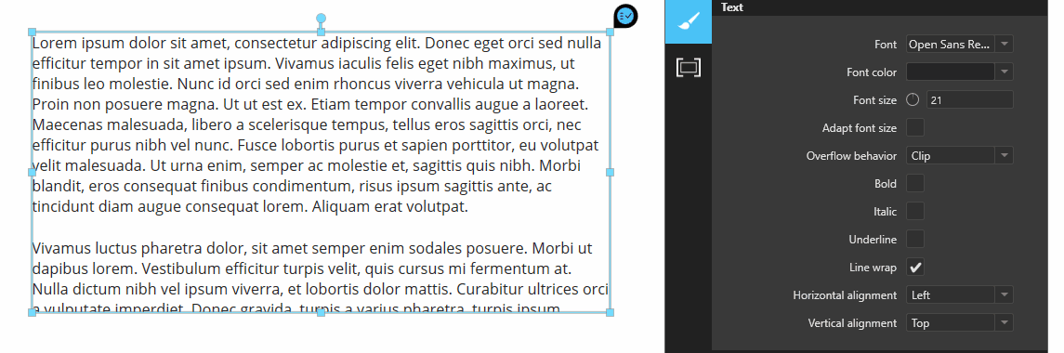The width and height of the screenshot is (1064, 353).
Task: Toggle the Bold checkbox
Action: point(915,183)
